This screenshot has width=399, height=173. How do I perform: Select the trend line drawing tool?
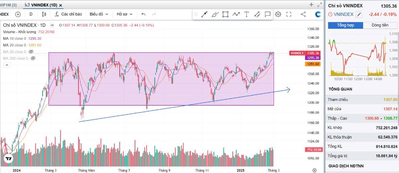pos(204,14)
